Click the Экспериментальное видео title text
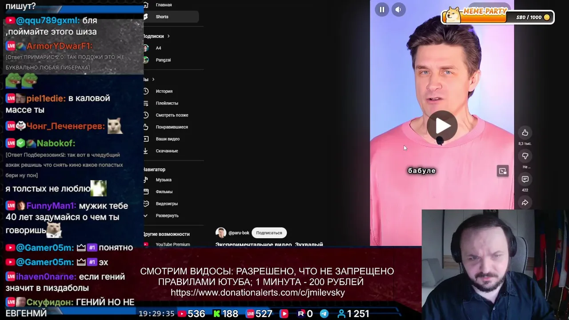Viewport: 569px width, 320px height. point(269,244)
